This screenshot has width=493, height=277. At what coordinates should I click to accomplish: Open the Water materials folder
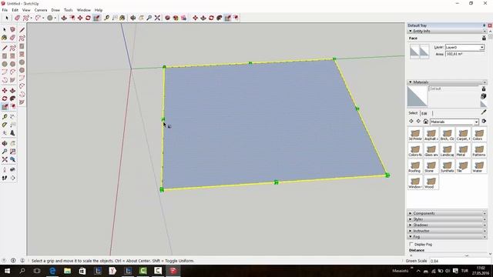tap(479, 166)
